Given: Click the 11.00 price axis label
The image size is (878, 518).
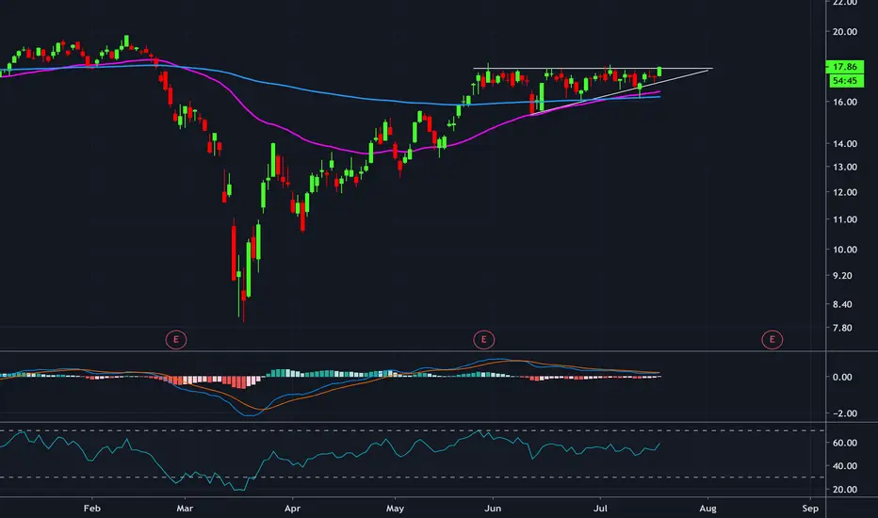Looking at the screenshot, I should tap(844, 219).
